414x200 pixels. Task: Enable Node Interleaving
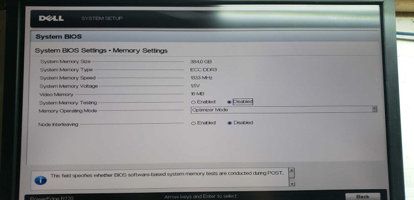(x=193, y=123)
